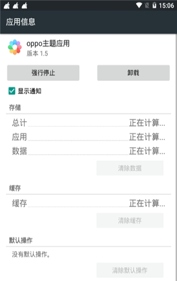Tap the second broom notification icon
Viewport: 177px width, 281px height.
(16, 5)
